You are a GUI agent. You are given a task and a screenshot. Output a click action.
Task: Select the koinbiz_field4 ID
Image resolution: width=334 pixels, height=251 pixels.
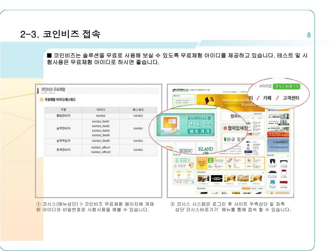click(x=101, y=135)
